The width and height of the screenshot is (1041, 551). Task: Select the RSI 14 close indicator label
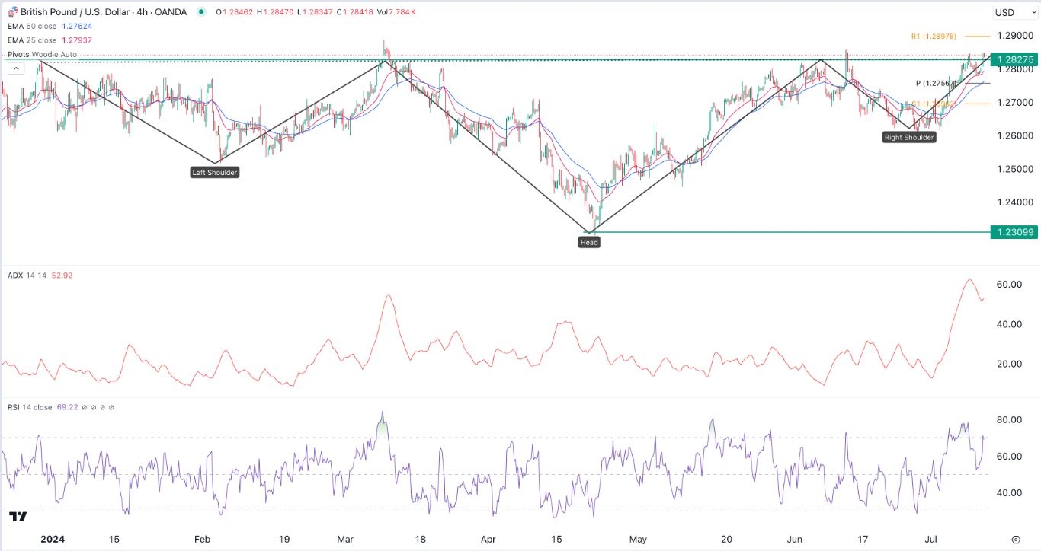[30, 408]
